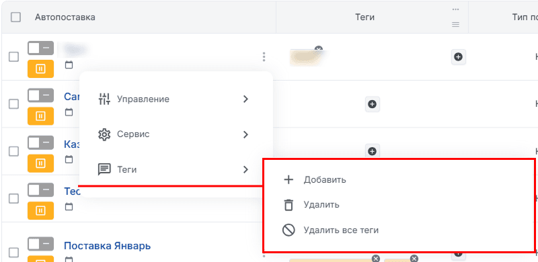538x262 pixels.
Task: Tick the checkbox of the first row
Action: click(x=13, y=56)
